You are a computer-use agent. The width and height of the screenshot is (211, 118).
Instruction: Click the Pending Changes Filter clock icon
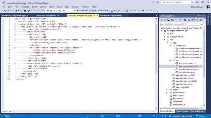tap(180, 20)
